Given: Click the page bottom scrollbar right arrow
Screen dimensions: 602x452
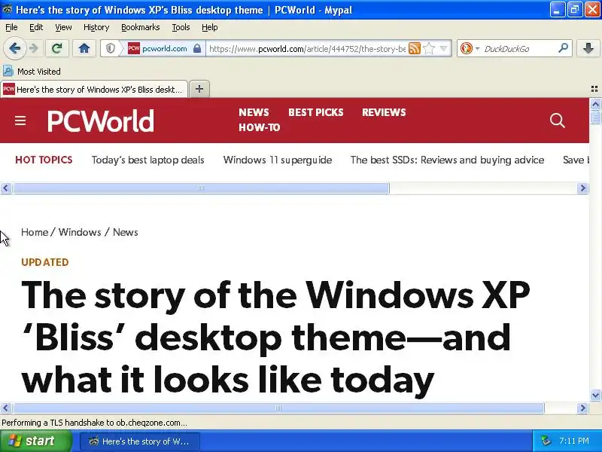Looking at the screenshot, I should [x=582, y=408].
